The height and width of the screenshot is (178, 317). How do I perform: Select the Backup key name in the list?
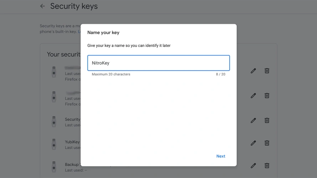click(72, 164)
